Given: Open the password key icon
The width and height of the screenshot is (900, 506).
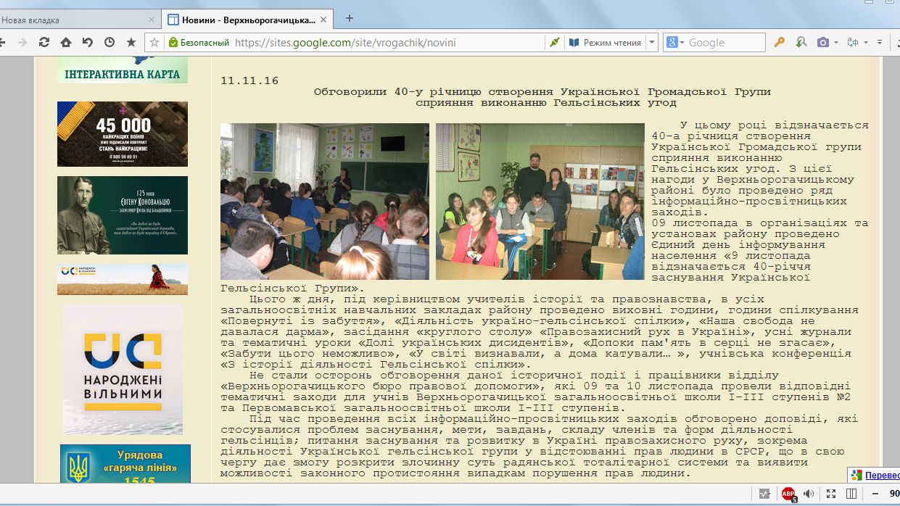Looking at the screenshot, I should tap(780, 43).
